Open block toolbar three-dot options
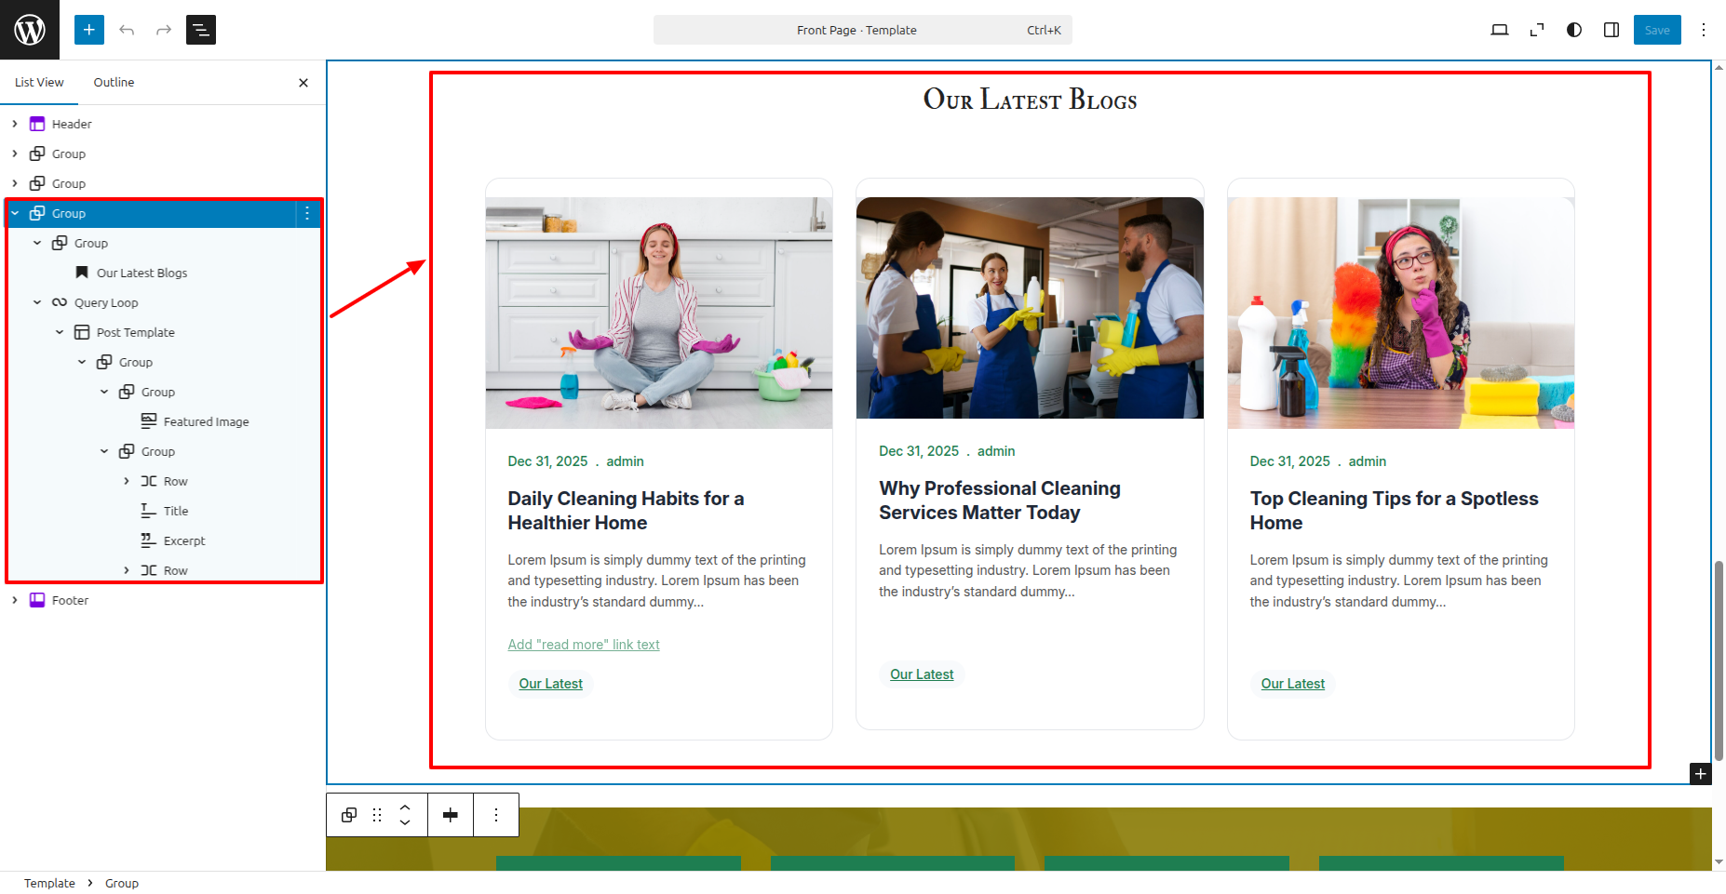 tap(496, 815)
